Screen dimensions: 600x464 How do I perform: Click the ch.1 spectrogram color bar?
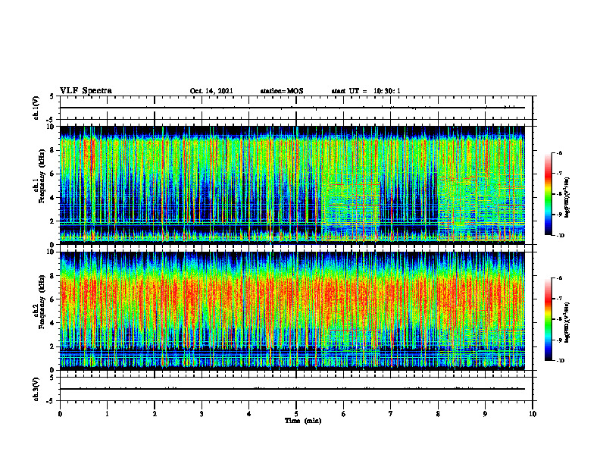pyautogui.click(x=548, y=194)
